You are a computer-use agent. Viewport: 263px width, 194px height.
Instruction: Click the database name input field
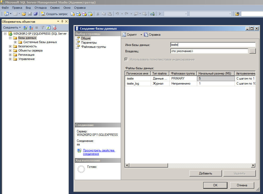pyautogui.click(x=213, y=45)
